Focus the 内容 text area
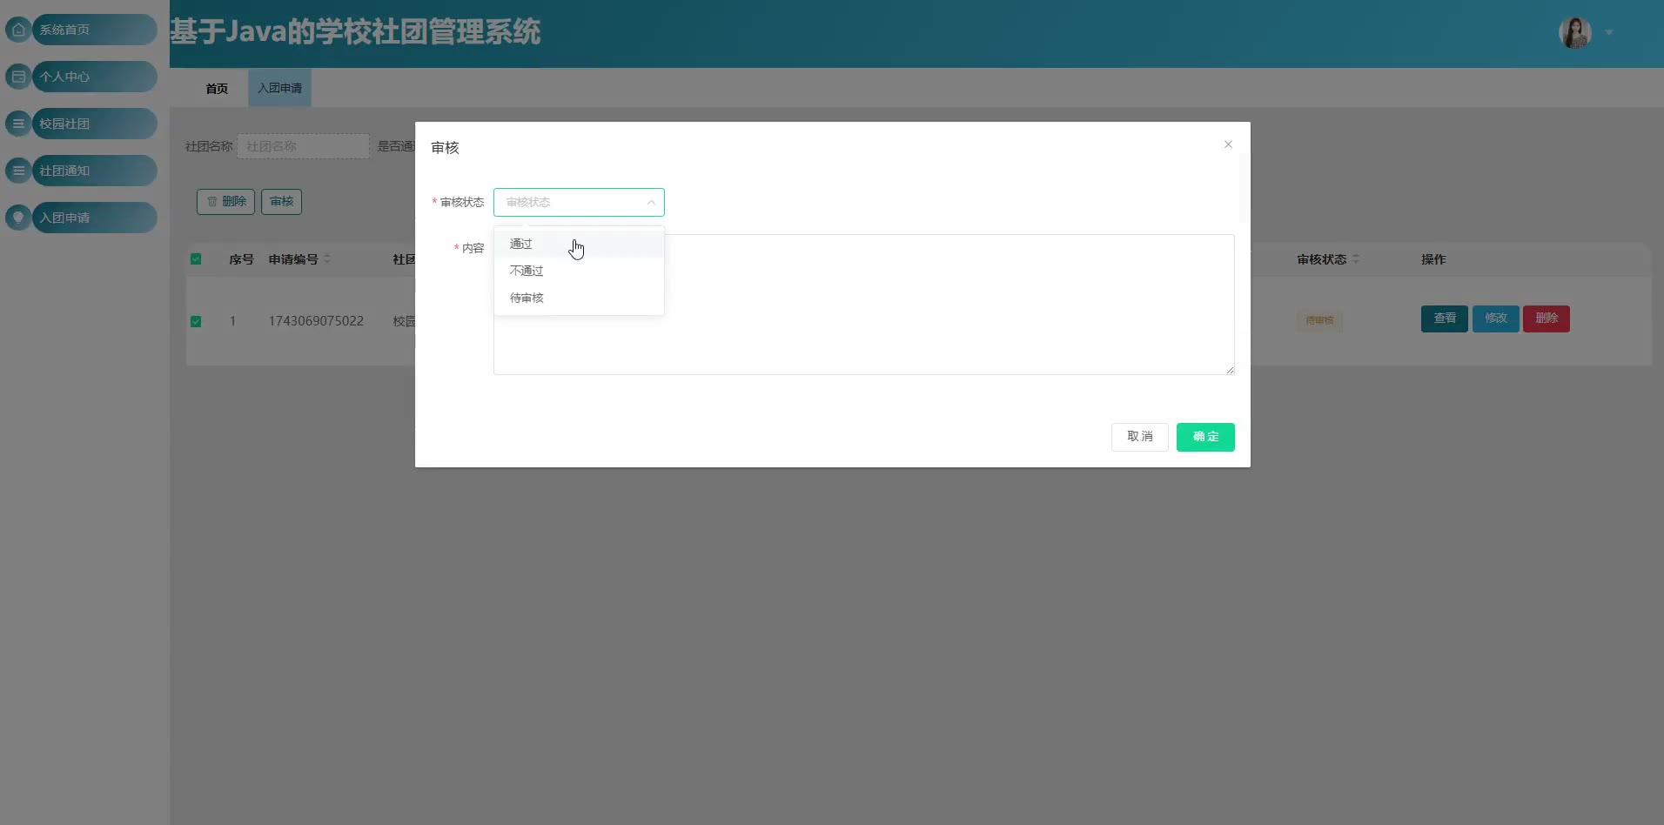Viewport: 1664px width, 825px height. click(863, 305)
